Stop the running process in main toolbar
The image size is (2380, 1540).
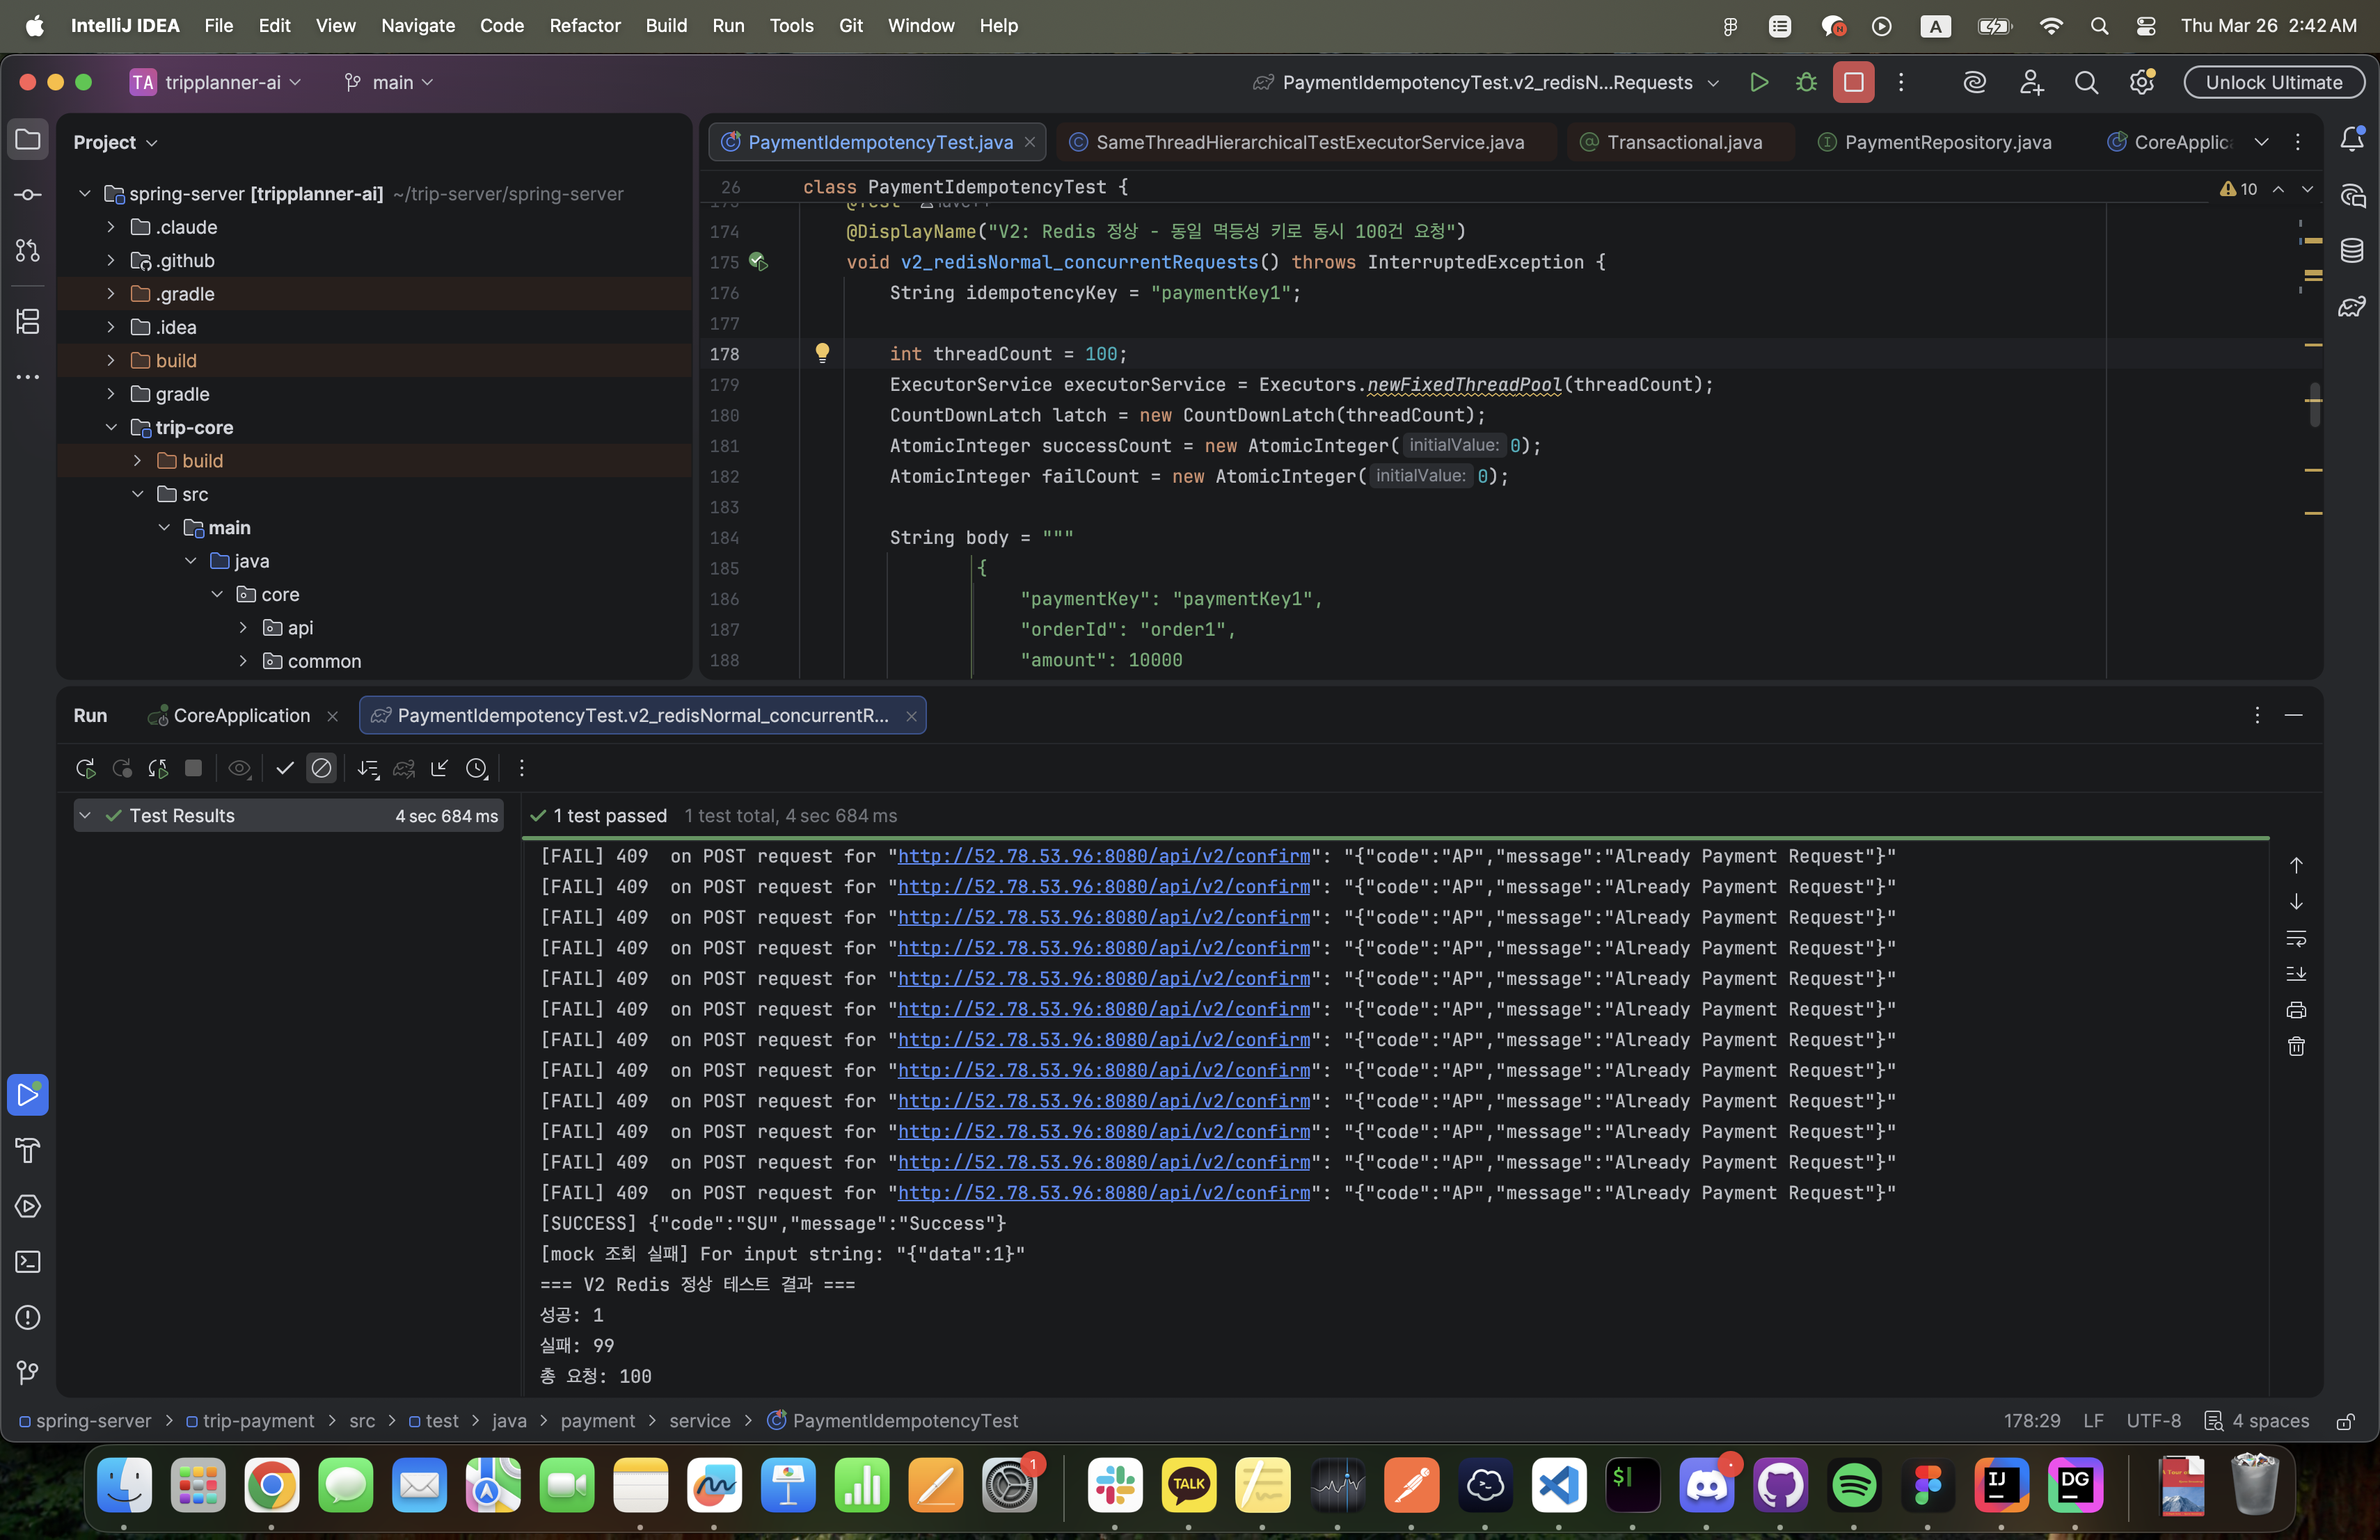[x=1853, y=83]
